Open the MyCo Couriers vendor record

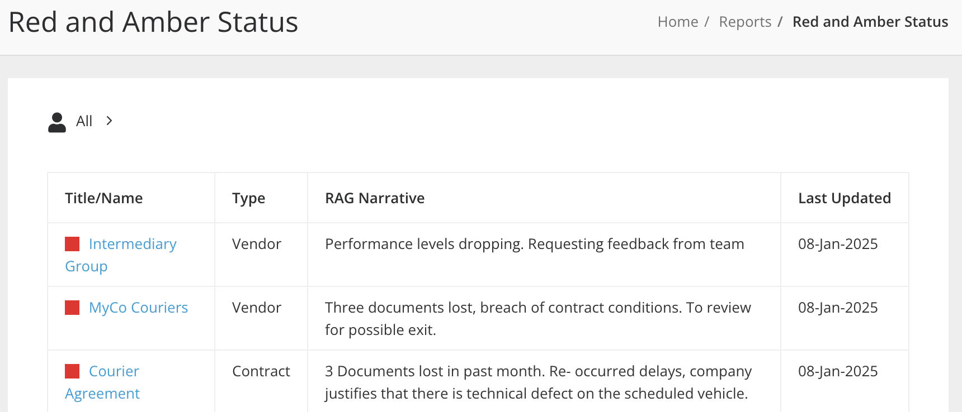pyautogui.click(x=138, y=307)
